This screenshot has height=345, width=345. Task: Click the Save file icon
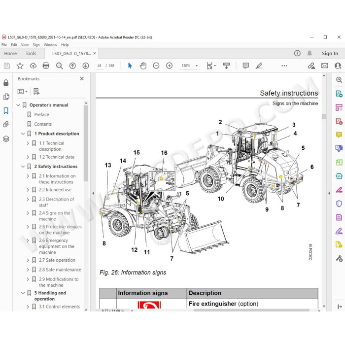click(7, 66)
